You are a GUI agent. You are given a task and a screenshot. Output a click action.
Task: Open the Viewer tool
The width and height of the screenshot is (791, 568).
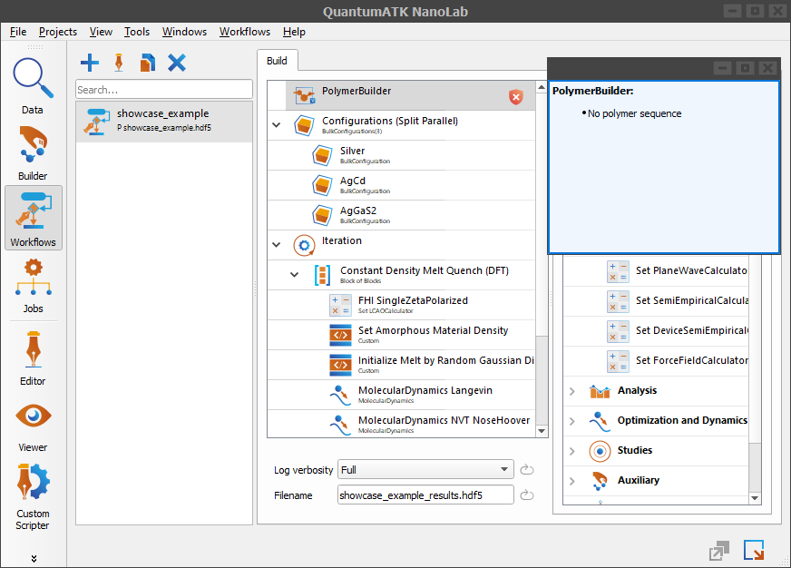pos(34,426)
